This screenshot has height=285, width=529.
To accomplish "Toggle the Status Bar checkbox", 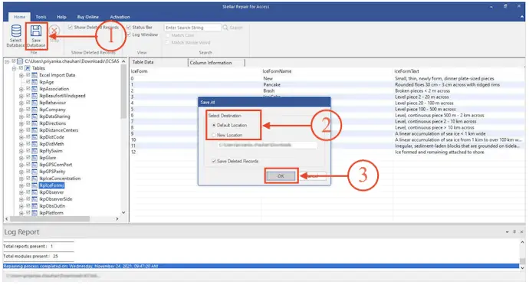I will [x=129, y=27].
